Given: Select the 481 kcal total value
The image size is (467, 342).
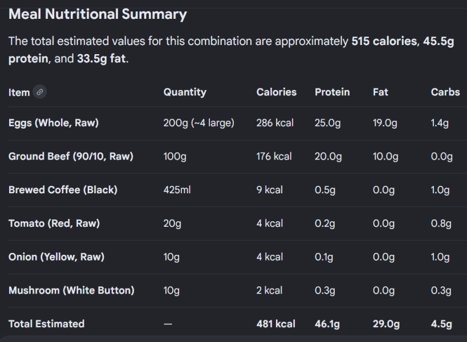Looking at the screenshot, I should [x=276, y=324].
